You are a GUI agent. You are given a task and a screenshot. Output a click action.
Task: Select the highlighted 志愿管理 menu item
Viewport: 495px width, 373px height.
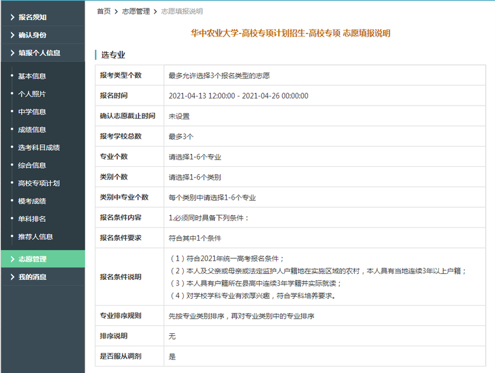43,259
